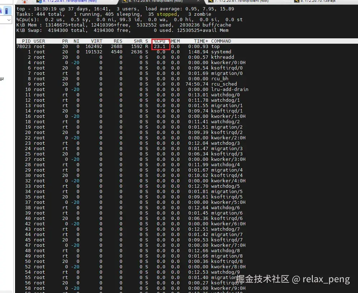
Task: Click the RES column header
Action: pyautogui.click(x=118, y=41)
